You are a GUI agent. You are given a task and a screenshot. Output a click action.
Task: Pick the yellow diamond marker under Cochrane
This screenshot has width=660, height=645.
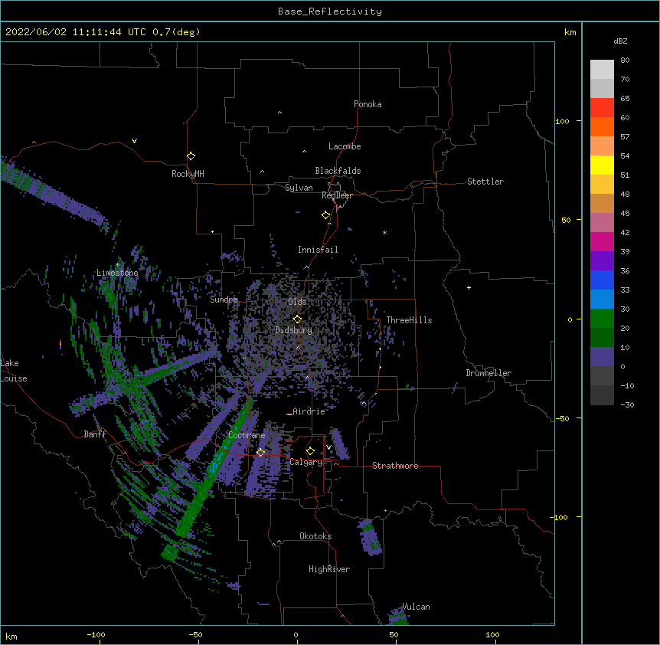point(260,453)
